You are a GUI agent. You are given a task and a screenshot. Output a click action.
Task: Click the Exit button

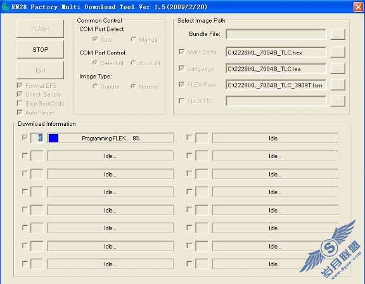tap(40, 70)
